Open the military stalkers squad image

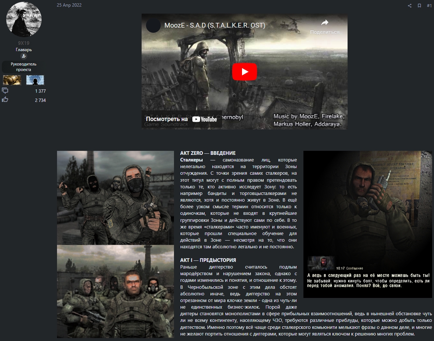point(115,291)
